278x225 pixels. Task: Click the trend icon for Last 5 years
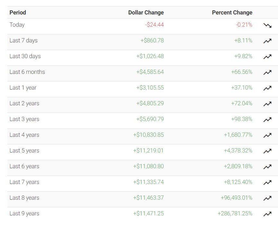tap(267, 151)
